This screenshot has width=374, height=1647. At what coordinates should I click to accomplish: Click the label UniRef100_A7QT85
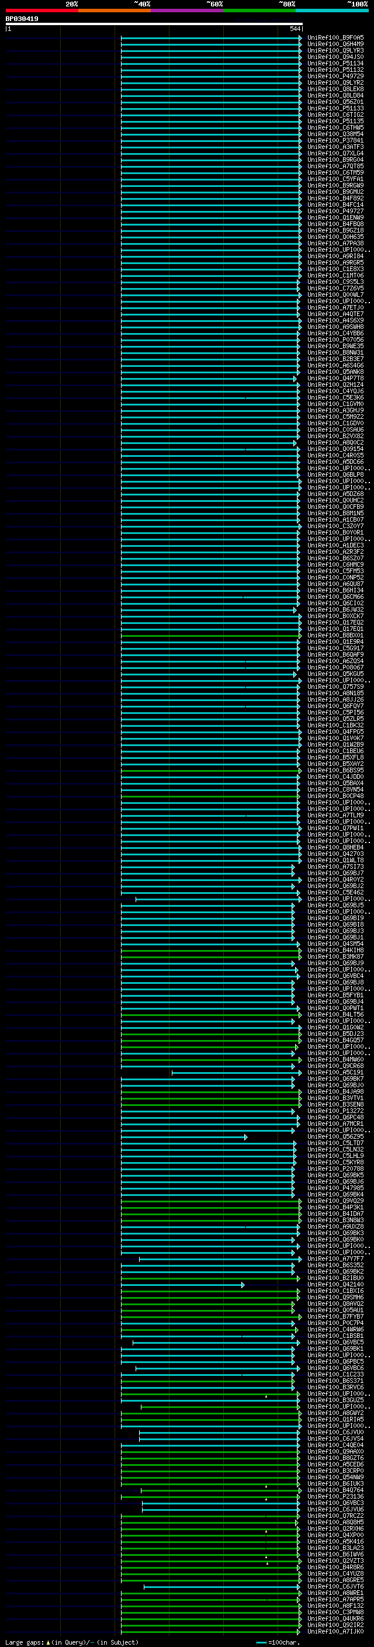pos(335,167)
